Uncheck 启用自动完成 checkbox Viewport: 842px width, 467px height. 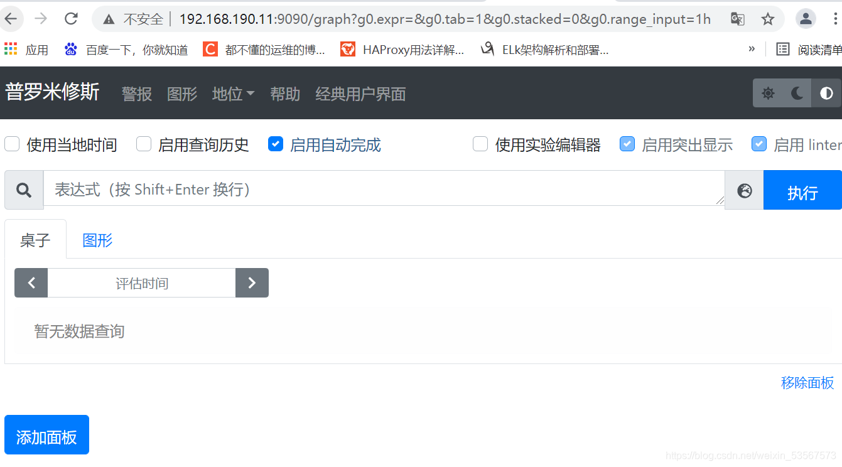click(276, 144)
